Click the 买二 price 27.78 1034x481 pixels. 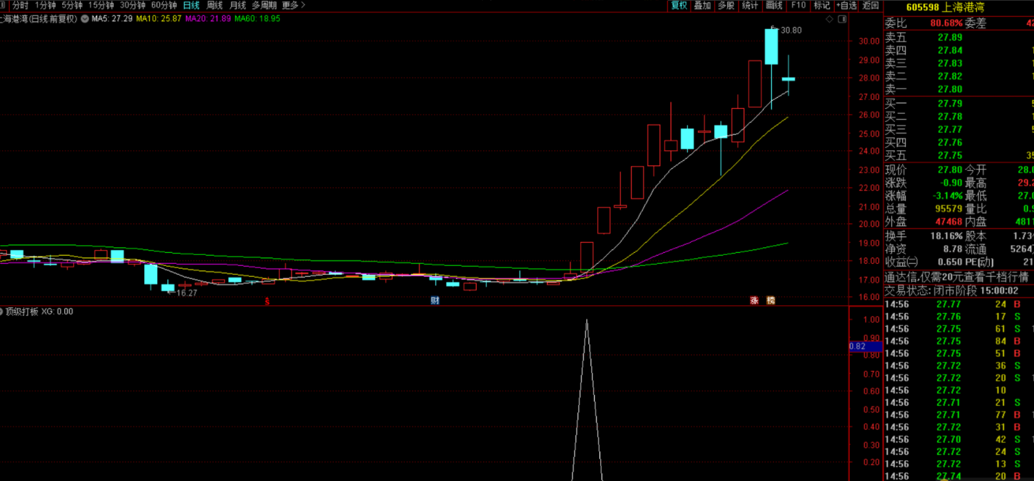tap(950, 116)
